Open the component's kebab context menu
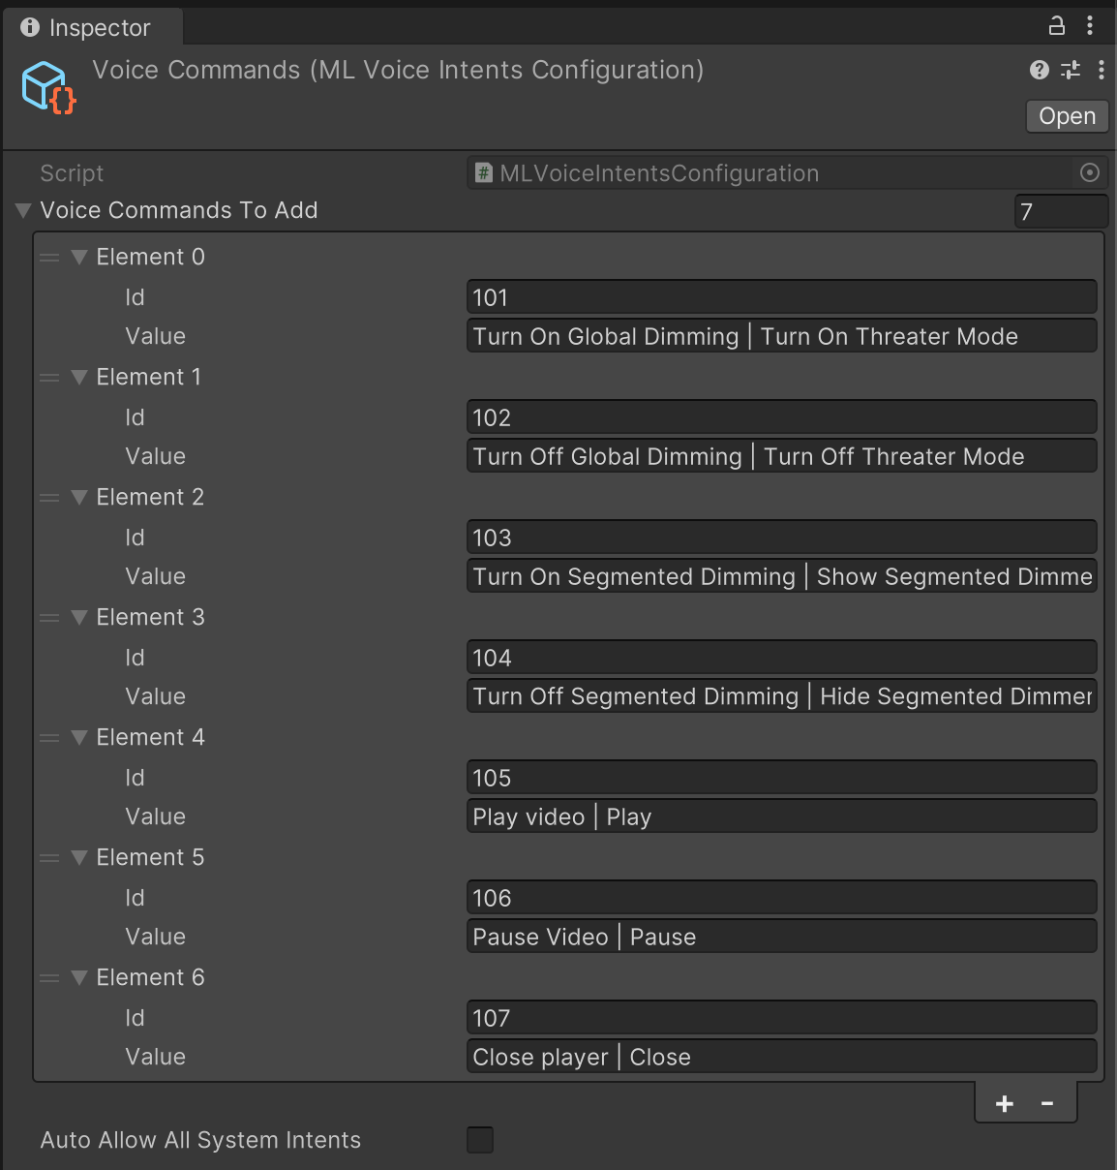The height and width of the screenshot is (1170, 1117). pos(1102,70)
